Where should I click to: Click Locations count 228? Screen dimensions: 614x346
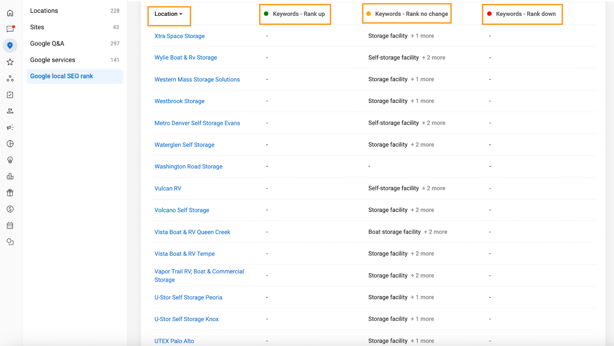[x=115, y=11]
